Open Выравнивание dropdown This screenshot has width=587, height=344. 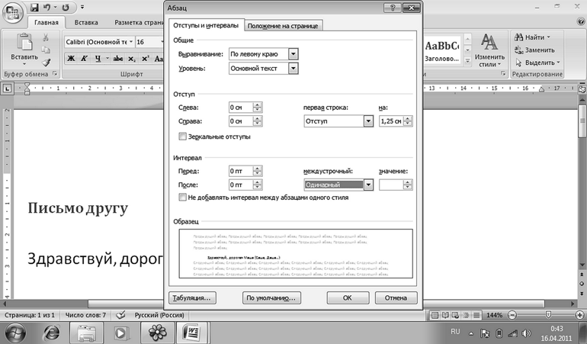(x=293, y=54)
